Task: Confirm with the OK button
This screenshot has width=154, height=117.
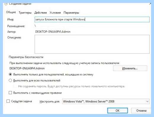Action: (x=118, y=110)
